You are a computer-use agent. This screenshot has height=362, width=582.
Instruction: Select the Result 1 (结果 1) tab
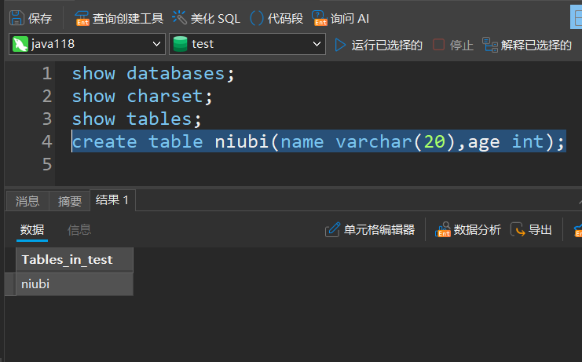[x=112, y=200]
